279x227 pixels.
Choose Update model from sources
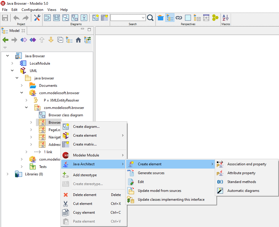pyautogui.click(x=171, y=191)
